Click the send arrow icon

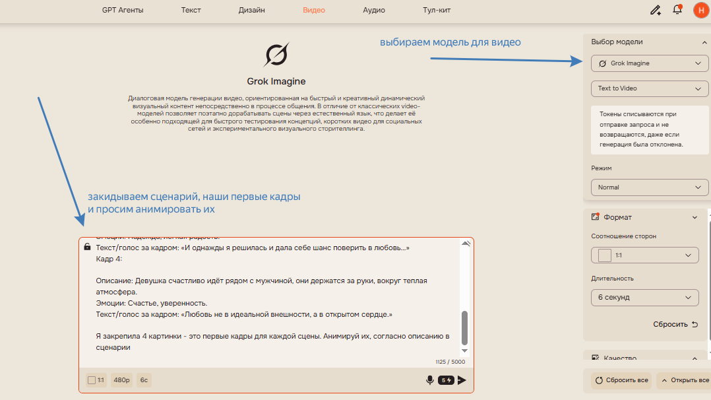(x=462, y=380)
